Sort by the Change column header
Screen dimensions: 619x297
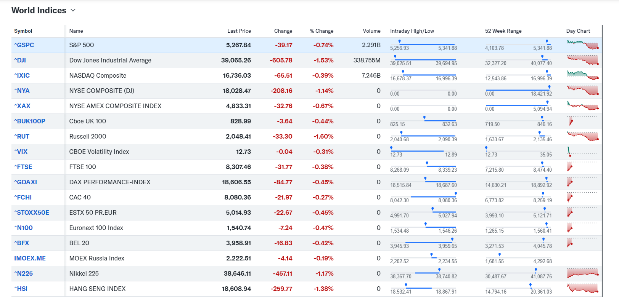click(283, 31)
